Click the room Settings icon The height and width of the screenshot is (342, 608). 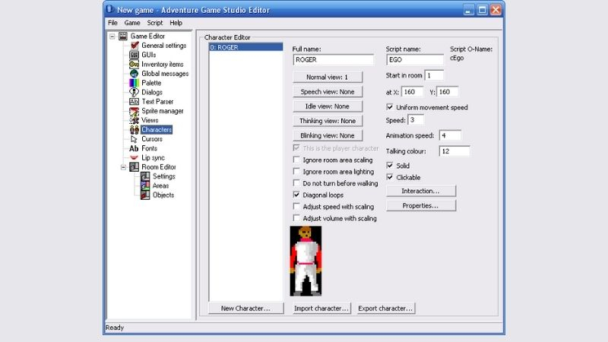pos(145,176)
